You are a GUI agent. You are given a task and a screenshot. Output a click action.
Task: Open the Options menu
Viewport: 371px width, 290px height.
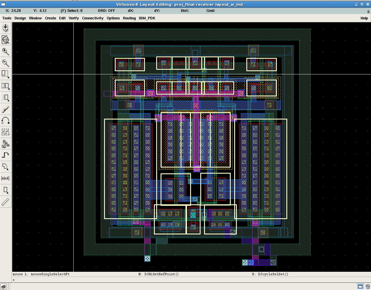pos(113,18)
